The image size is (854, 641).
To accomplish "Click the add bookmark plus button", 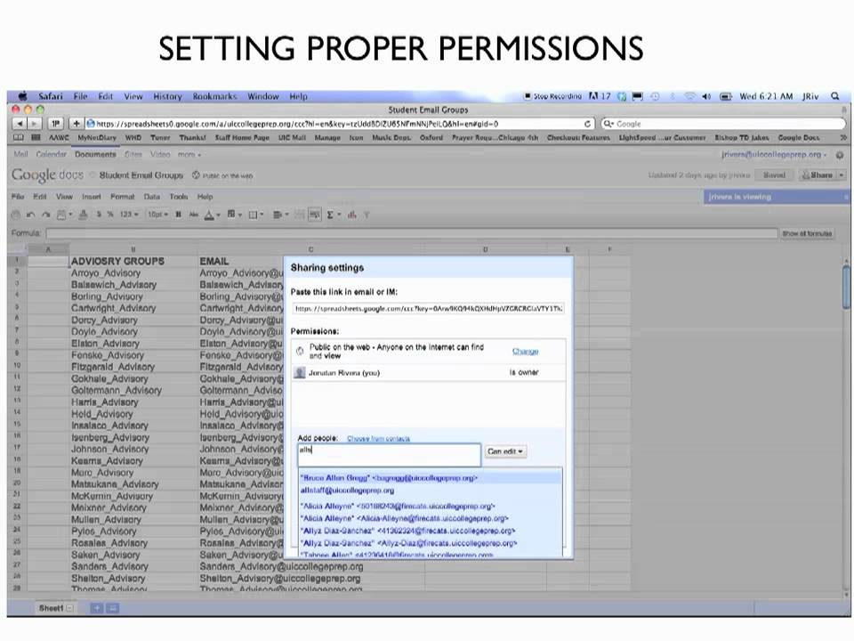I will [x=77, y=124].
